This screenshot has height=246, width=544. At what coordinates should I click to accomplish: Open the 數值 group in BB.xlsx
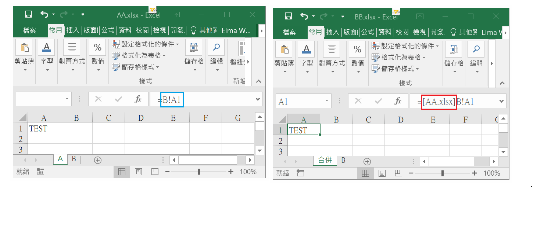357,49
